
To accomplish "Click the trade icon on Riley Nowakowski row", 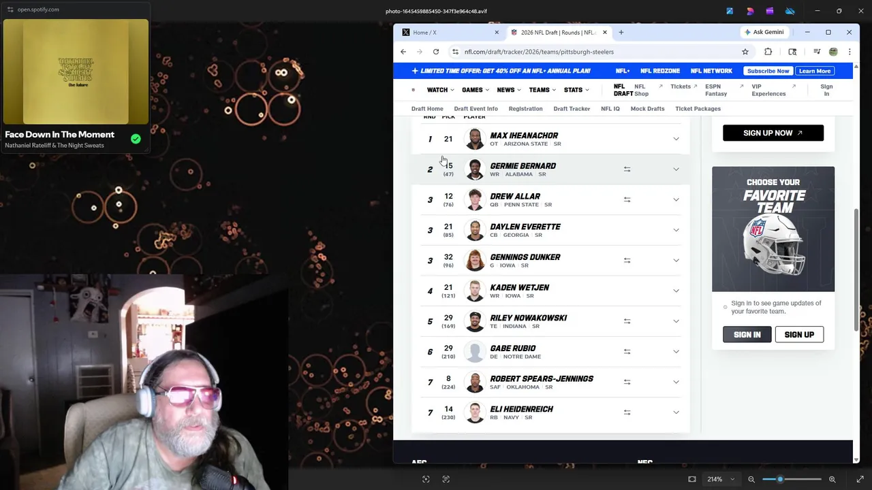I will 627,321.
